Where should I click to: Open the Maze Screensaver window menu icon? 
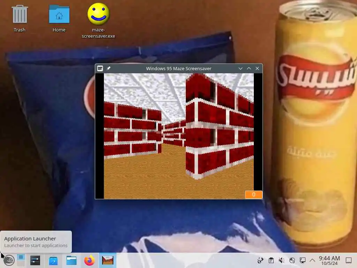[100, 68]
